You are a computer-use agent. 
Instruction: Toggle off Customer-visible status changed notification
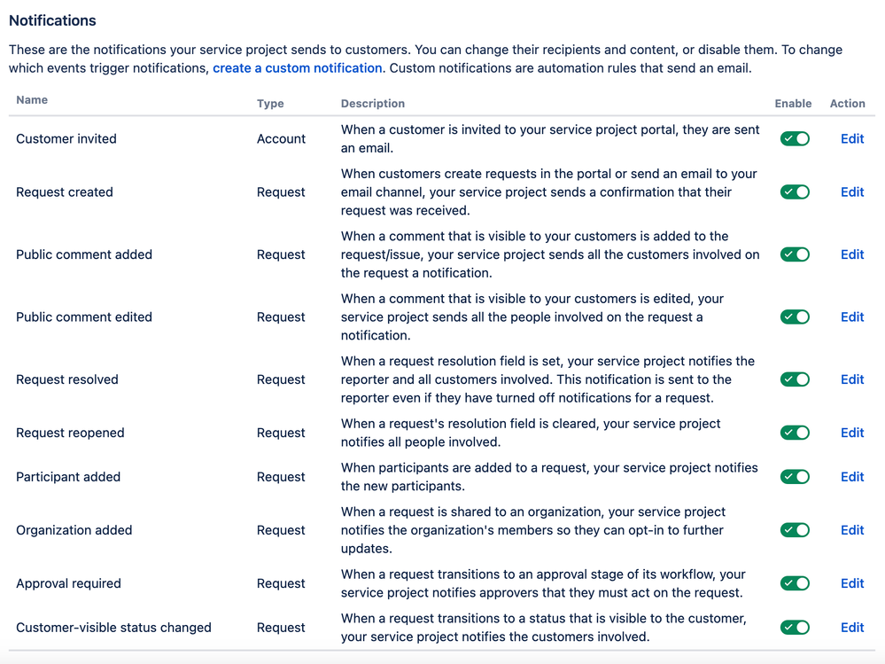(x=794, y=627)
